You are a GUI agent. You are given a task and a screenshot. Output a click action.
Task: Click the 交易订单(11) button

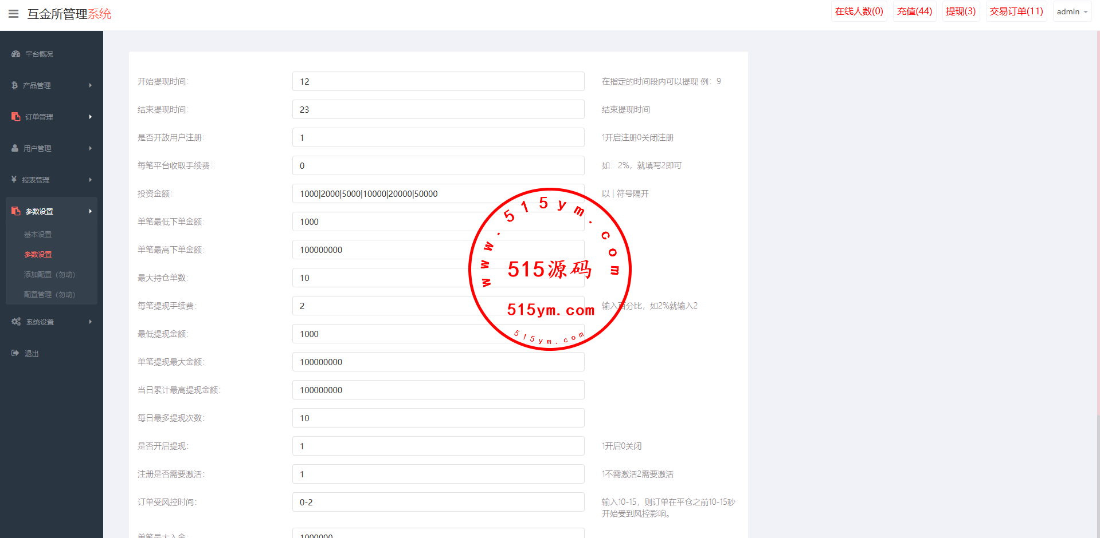pos(1016,11)
